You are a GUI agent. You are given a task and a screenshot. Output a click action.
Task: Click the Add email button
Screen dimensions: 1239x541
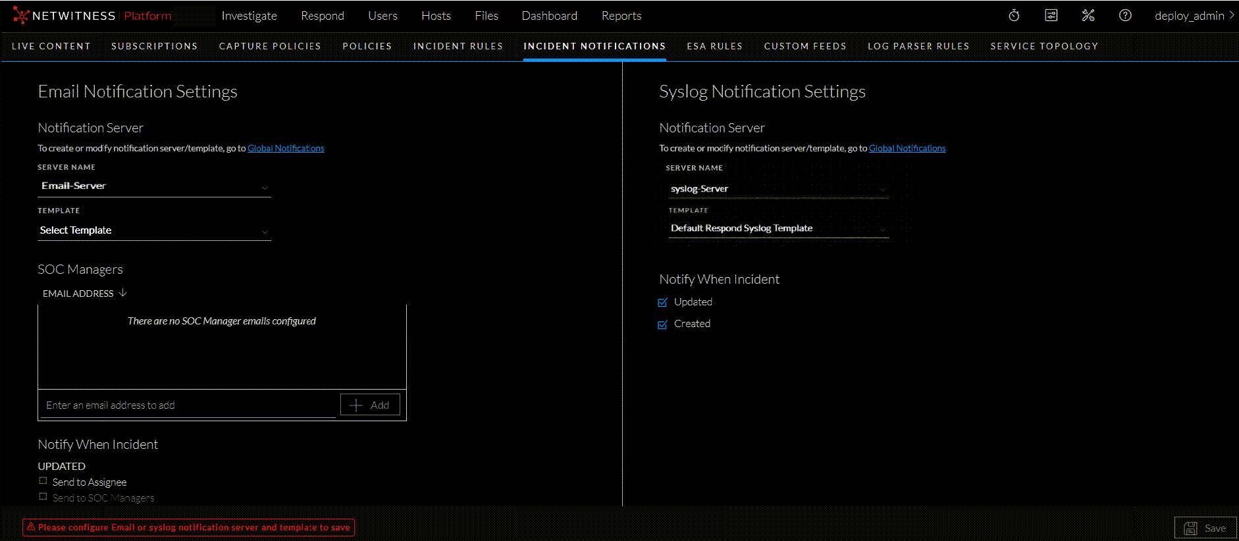click(369, 405)
